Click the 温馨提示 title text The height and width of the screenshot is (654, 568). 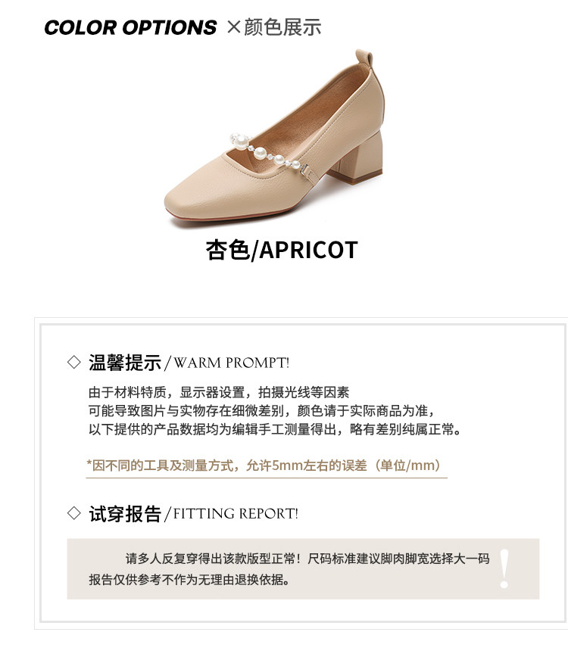pyautogui.click(x=125, y=363)
